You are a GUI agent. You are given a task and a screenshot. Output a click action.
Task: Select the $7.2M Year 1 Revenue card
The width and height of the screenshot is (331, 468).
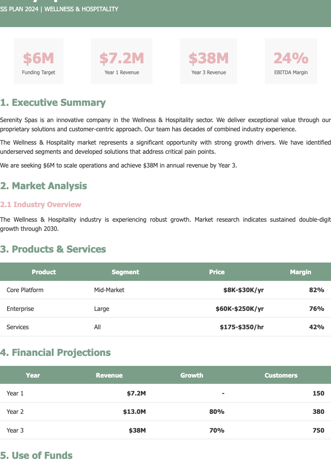pos(121,61)
